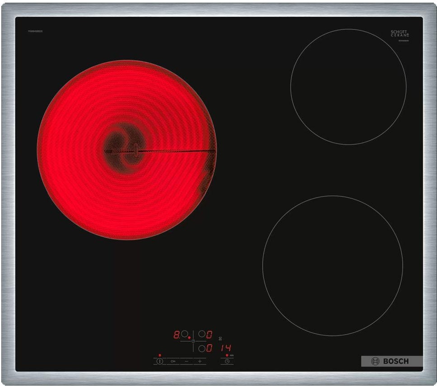Select the left cooking zone circle icon

[x=184, y=334]
